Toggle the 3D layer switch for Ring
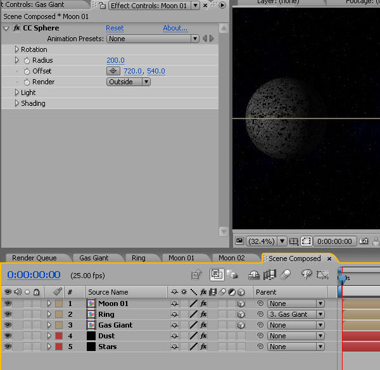The width and height of the screenshot is (380, 370). pyautogui.click(x=241, y=314)
